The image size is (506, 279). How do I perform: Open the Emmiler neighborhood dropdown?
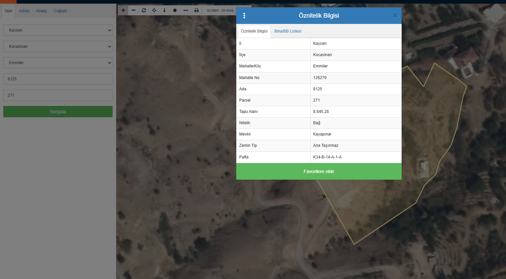58,63
